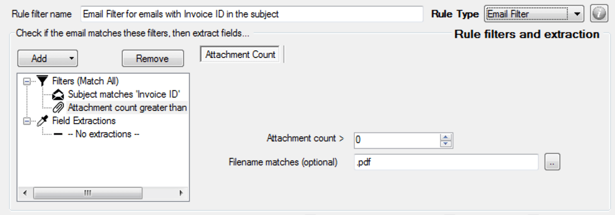Click the horizontal scrollbar thumb in tree panel
615x215 pixels.
(87, 193)
